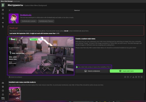
Task: Click the move-into-folder arrow icon in selection toolbar
Action: tap(136, 77)
